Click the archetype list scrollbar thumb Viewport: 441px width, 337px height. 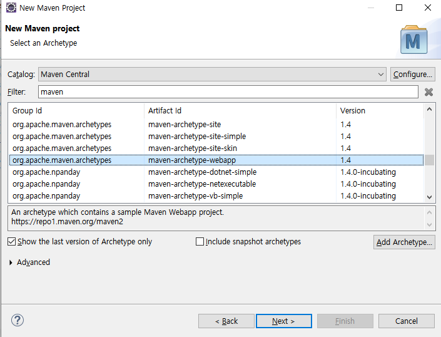[x=429, y=160]
